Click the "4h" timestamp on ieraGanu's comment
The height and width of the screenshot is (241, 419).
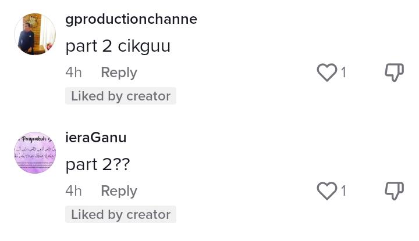tap(73, 191)
